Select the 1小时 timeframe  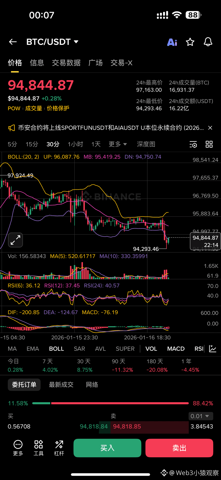[76, 144]
